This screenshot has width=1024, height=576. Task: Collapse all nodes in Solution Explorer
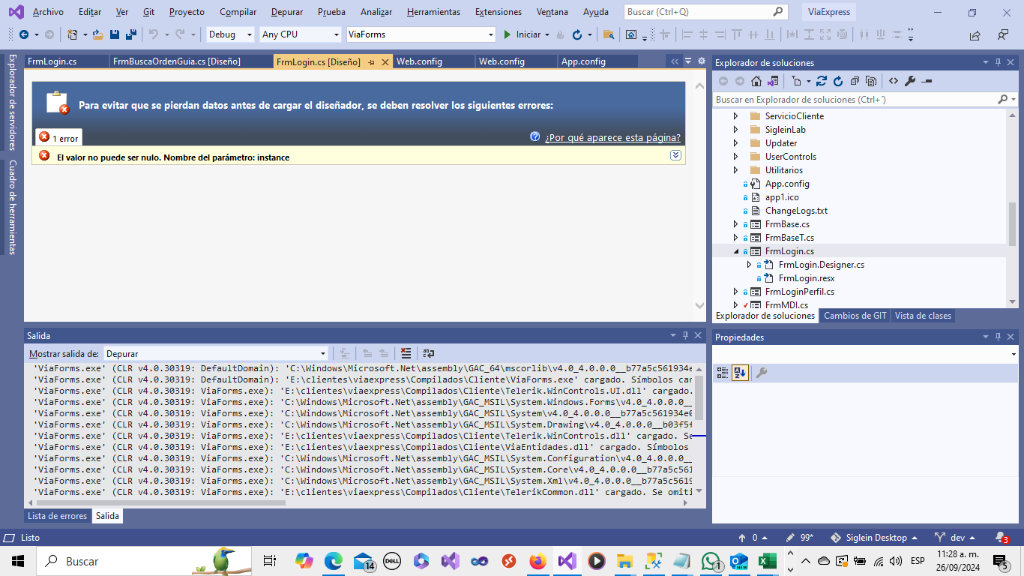(x=855, y=81)
